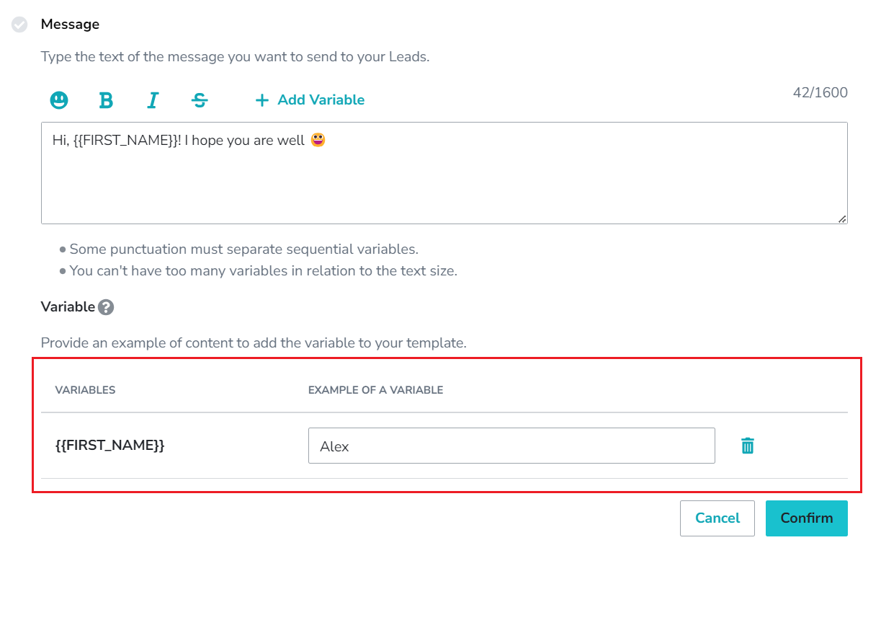881x628 pixels.
Task: Click the smiling emoji inside the message text
Action: point(316,140)
